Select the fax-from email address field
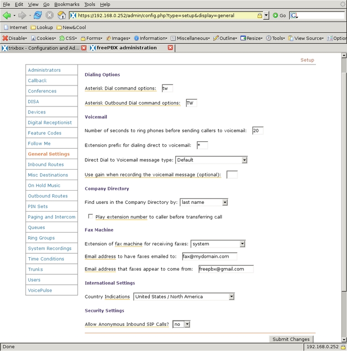This screenshot has width=347, height=351. tap(226, 269)
